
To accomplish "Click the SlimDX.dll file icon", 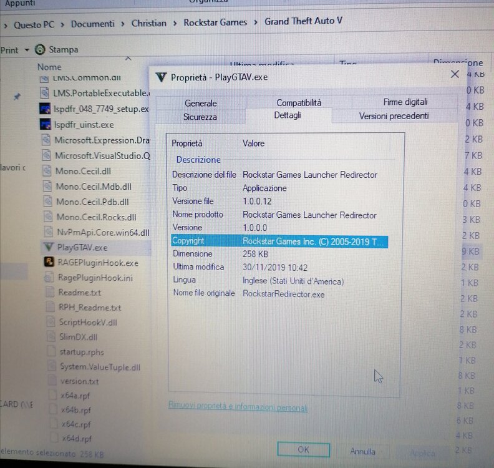I will (51, 336).
